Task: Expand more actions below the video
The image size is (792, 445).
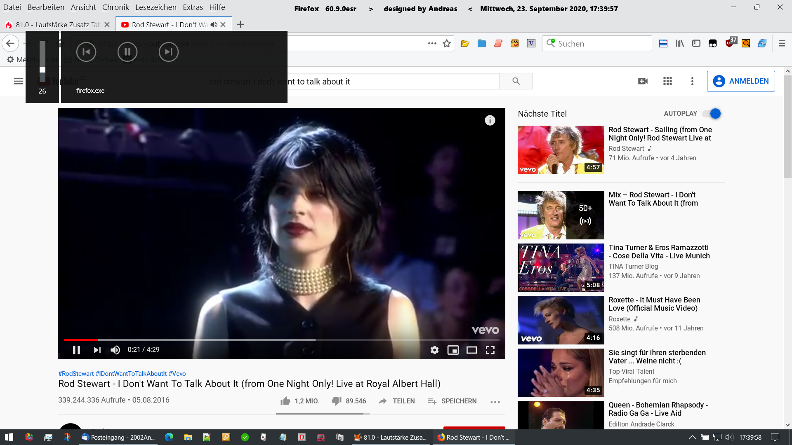Action: (495, 402)
